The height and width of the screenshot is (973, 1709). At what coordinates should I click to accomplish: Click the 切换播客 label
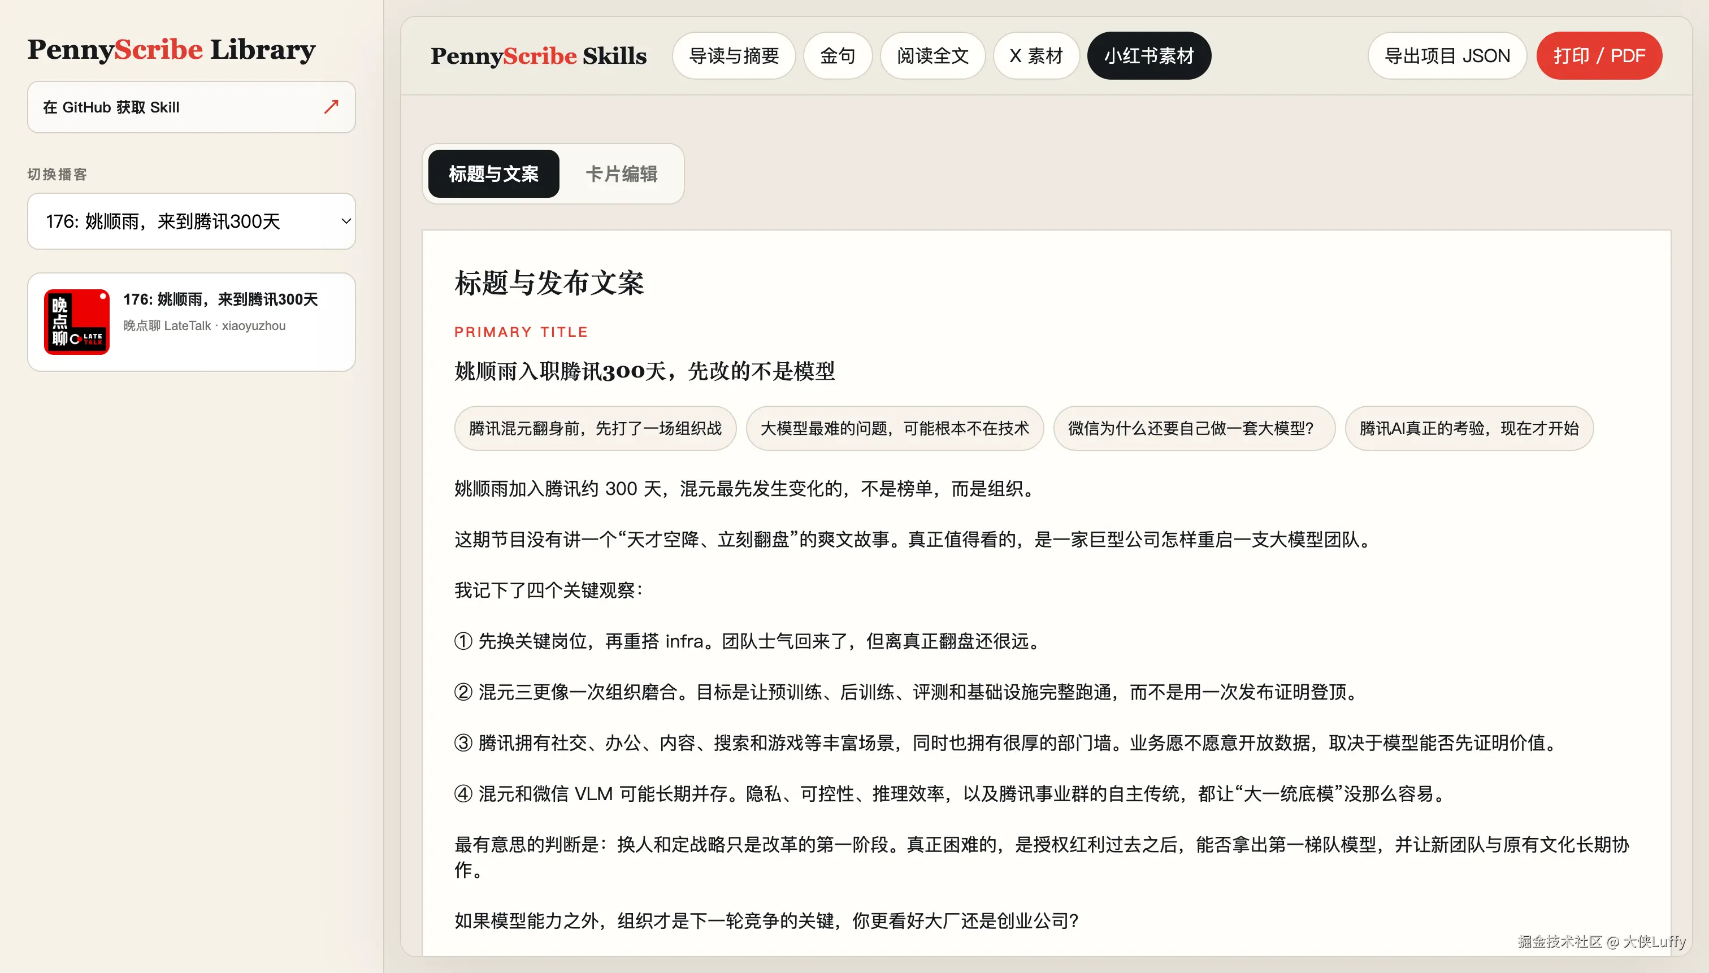(57, 175)
